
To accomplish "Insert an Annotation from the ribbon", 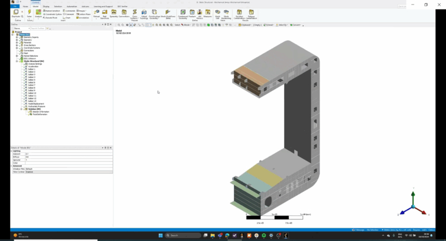I will [83, 18].
